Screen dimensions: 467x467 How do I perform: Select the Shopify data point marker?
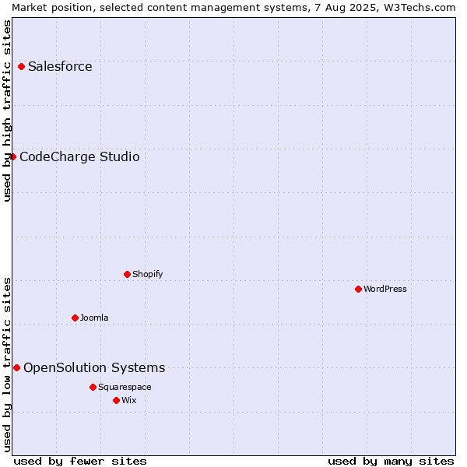point(127,274)
